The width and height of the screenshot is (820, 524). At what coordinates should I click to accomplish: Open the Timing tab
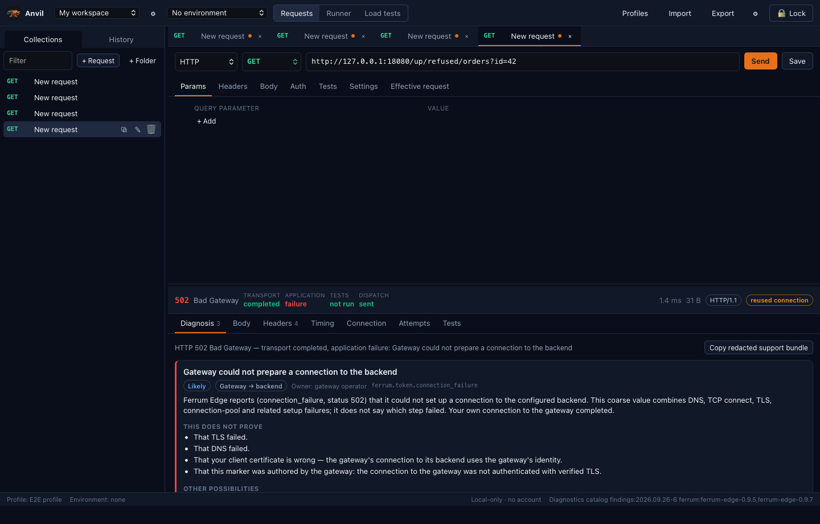322,324
